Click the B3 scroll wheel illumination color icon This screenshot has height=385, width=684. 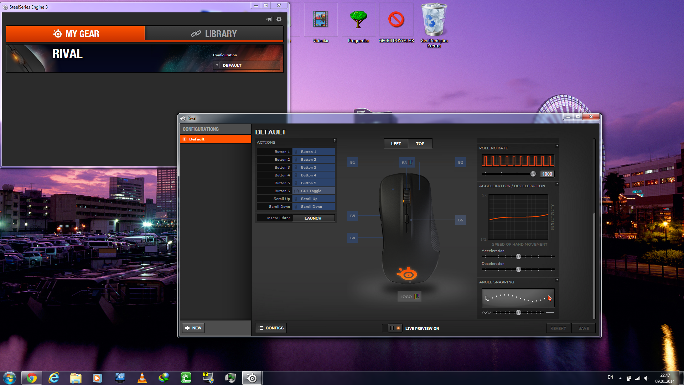click(410, 163)
